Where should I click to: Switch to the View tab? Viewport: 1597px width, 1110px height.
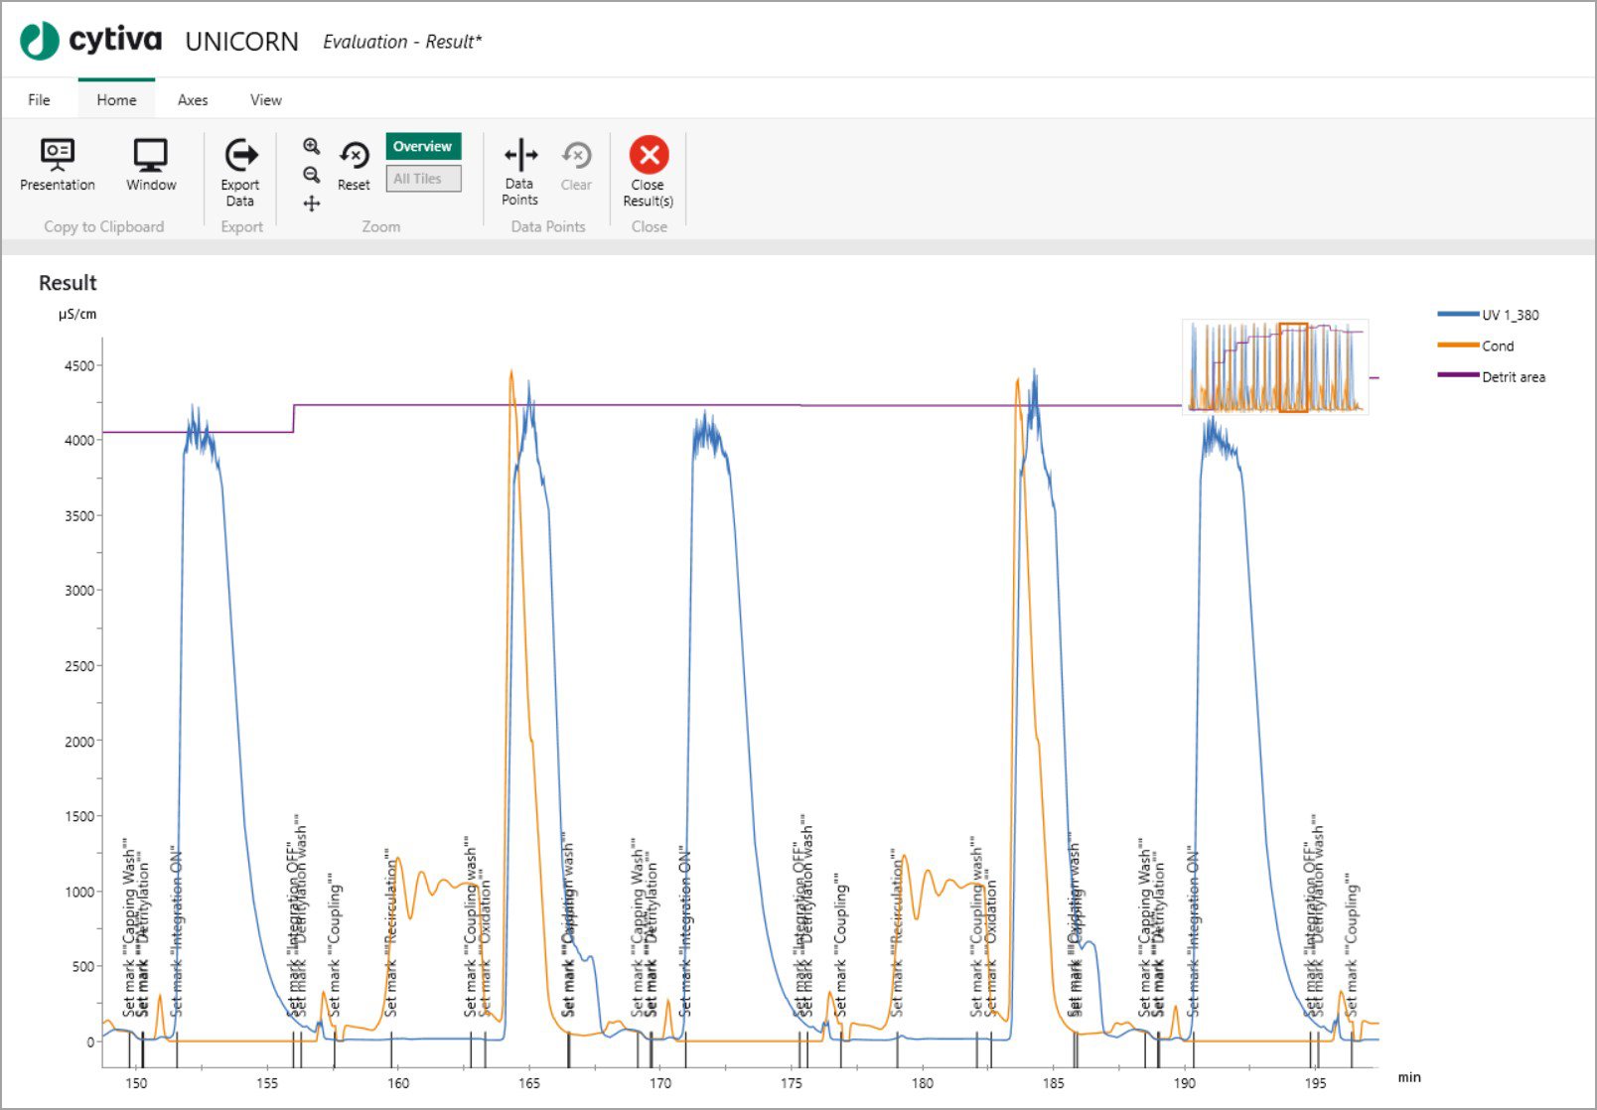[x=265, y=100]
